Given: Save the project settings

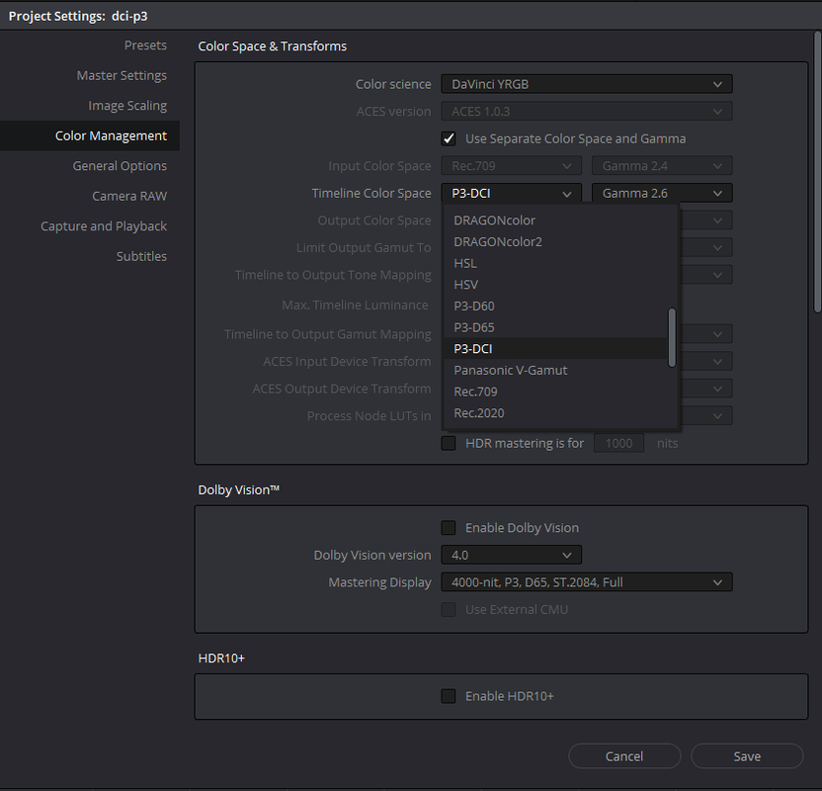Looking at the screenshot, I should (747, 756).
